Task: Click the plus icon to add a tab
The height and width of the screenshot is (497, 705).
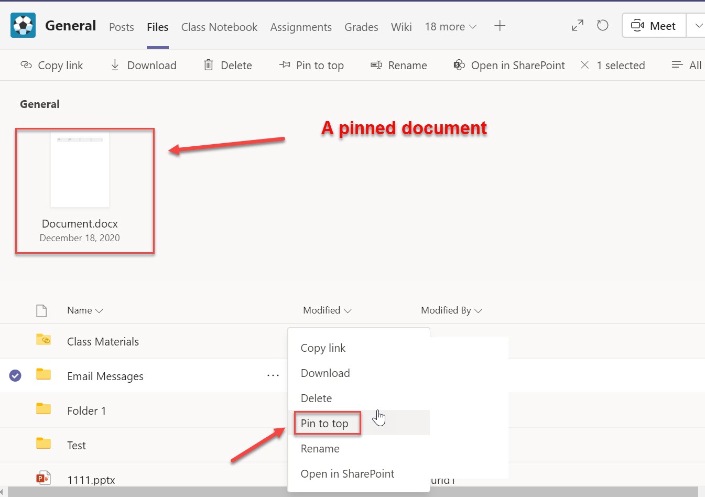Action: click(500, 26)
